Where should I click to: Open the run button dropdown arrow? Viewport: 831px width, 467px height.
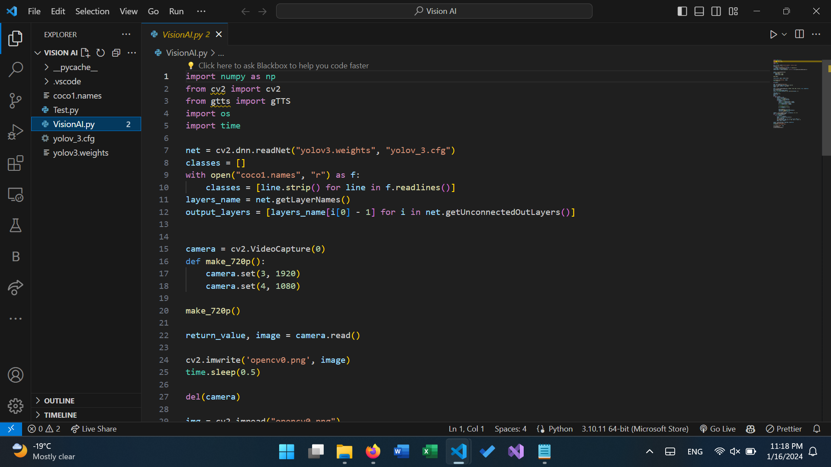[x=784, y=34]
